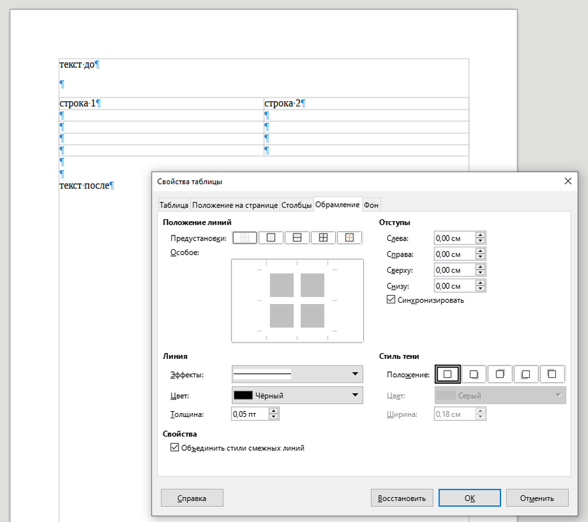The height and width of the screenshot is (522, 588).
Task: Click the 'строка 2' table cell
Action: 366,103
